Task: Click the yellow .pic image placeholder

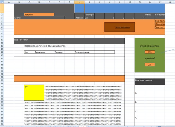Action: click(x=34, y=92)
